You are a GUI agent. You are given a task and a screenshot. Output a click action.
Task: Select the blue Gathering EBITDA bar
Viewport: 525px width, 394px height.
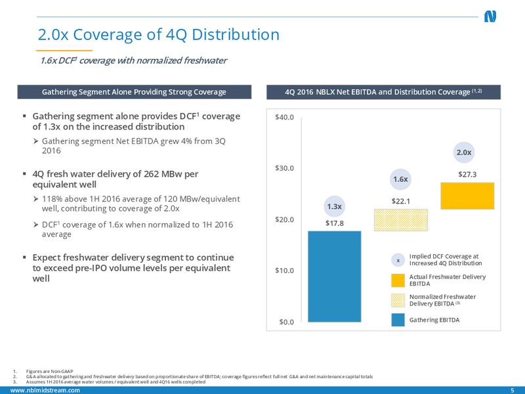coord(335,276)
